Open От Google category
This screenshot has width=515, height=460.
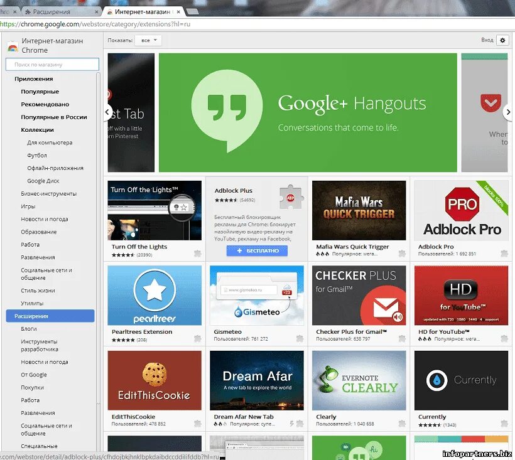click(33, 375)
